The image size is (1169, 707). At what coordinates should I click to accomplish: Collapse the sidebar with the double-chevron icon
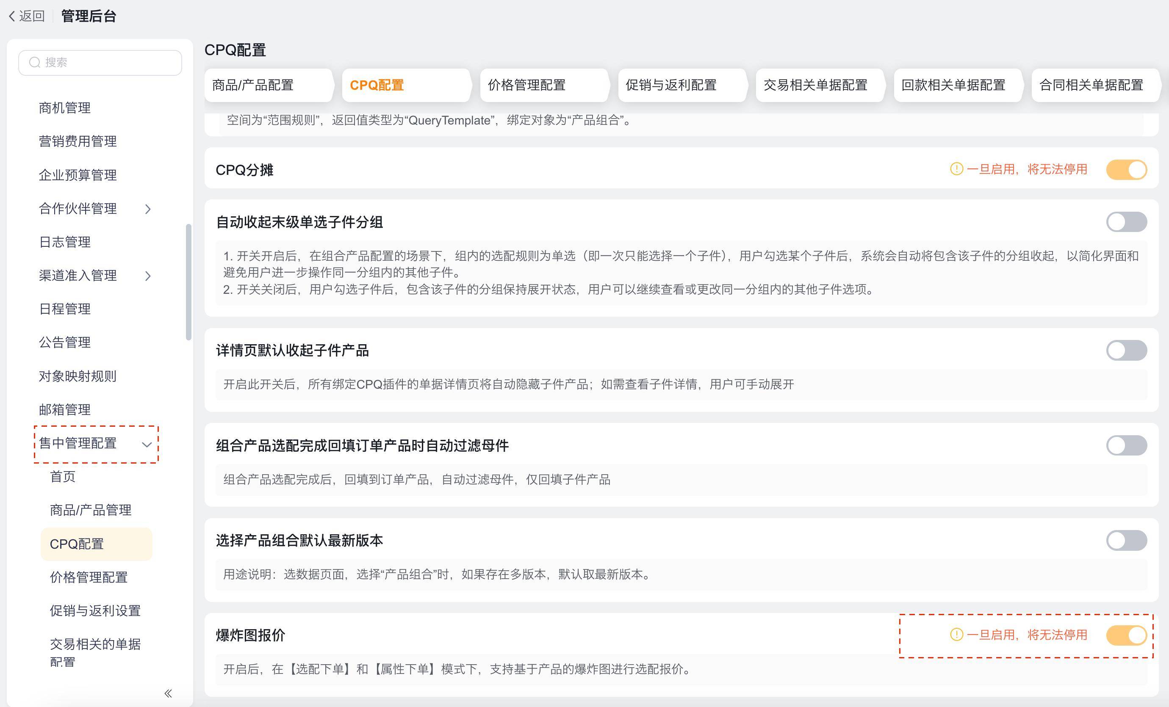tap(168, 693)
